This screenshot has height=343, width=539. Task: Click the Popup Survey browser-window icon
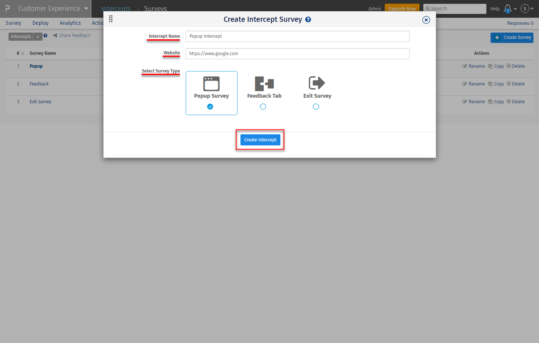click(211, 84)
